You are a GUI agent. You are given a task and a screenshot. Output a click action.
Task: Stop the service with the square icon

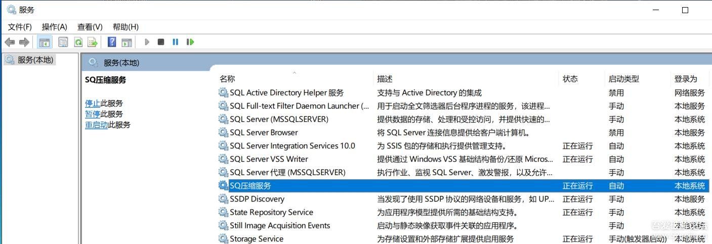[161, 42]
